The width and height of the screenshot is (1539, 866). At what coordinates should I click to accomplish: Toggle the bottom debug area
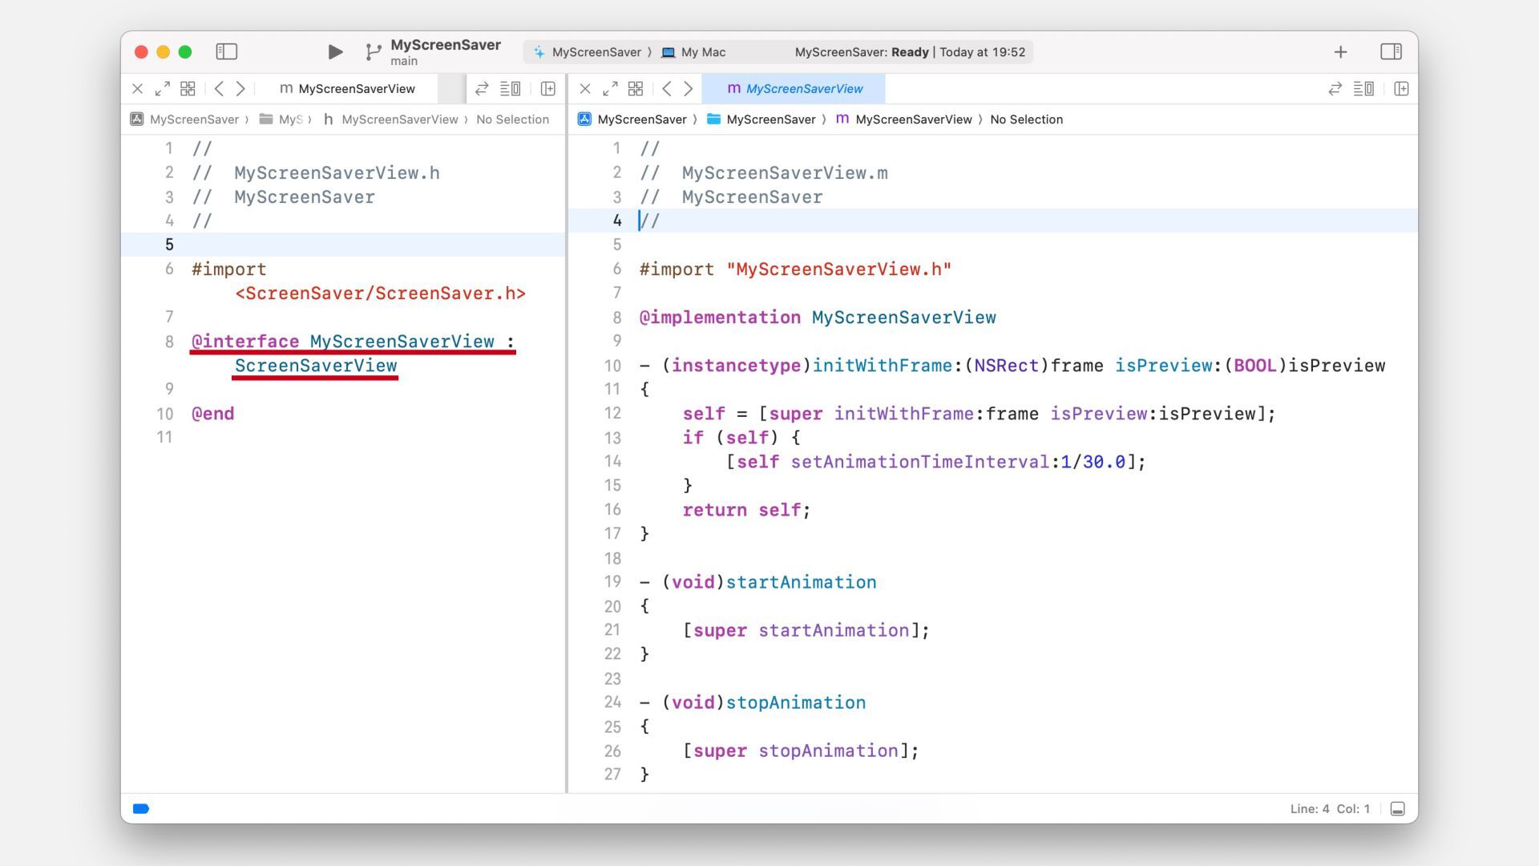point(1397,809)
